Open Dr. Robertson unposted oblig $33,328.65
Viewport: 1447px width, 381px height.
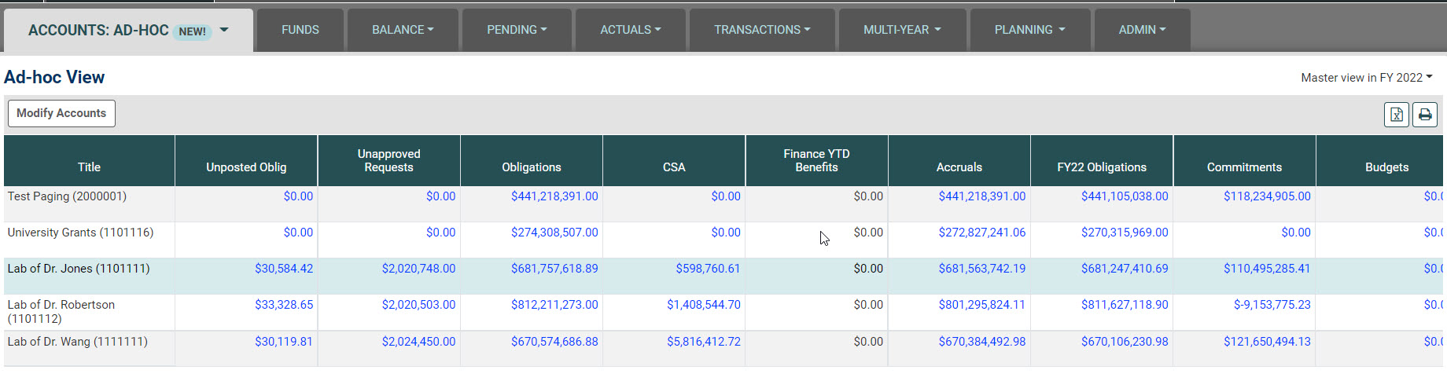284,305
